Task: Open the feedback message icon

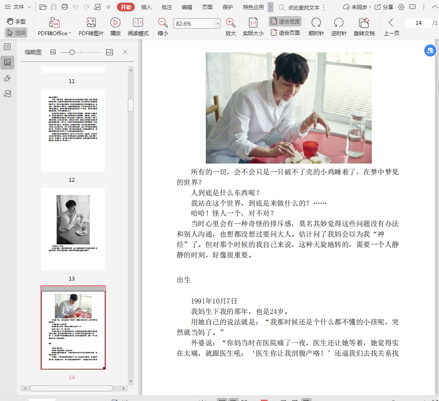Action: pos(412,7)
